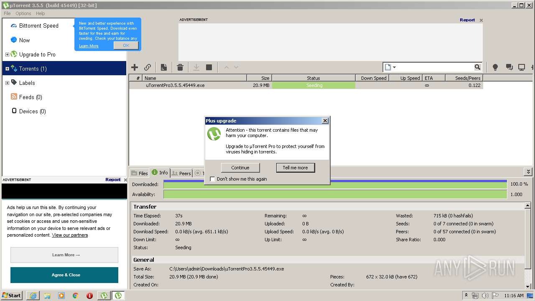Viewport: 535px width, 301px height.
Task: Click the green Seeding status bar
Action: pos(313,85)
